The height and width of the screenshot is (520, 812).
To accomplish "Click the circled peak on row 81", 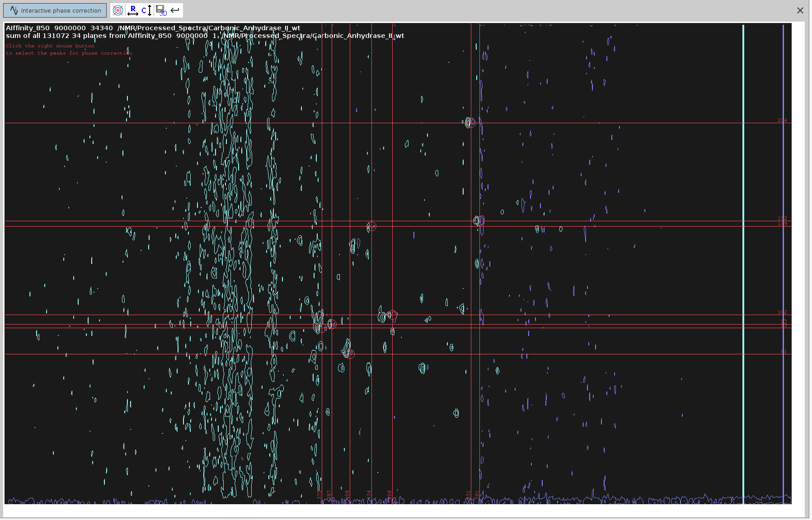I will coord(350,354).
